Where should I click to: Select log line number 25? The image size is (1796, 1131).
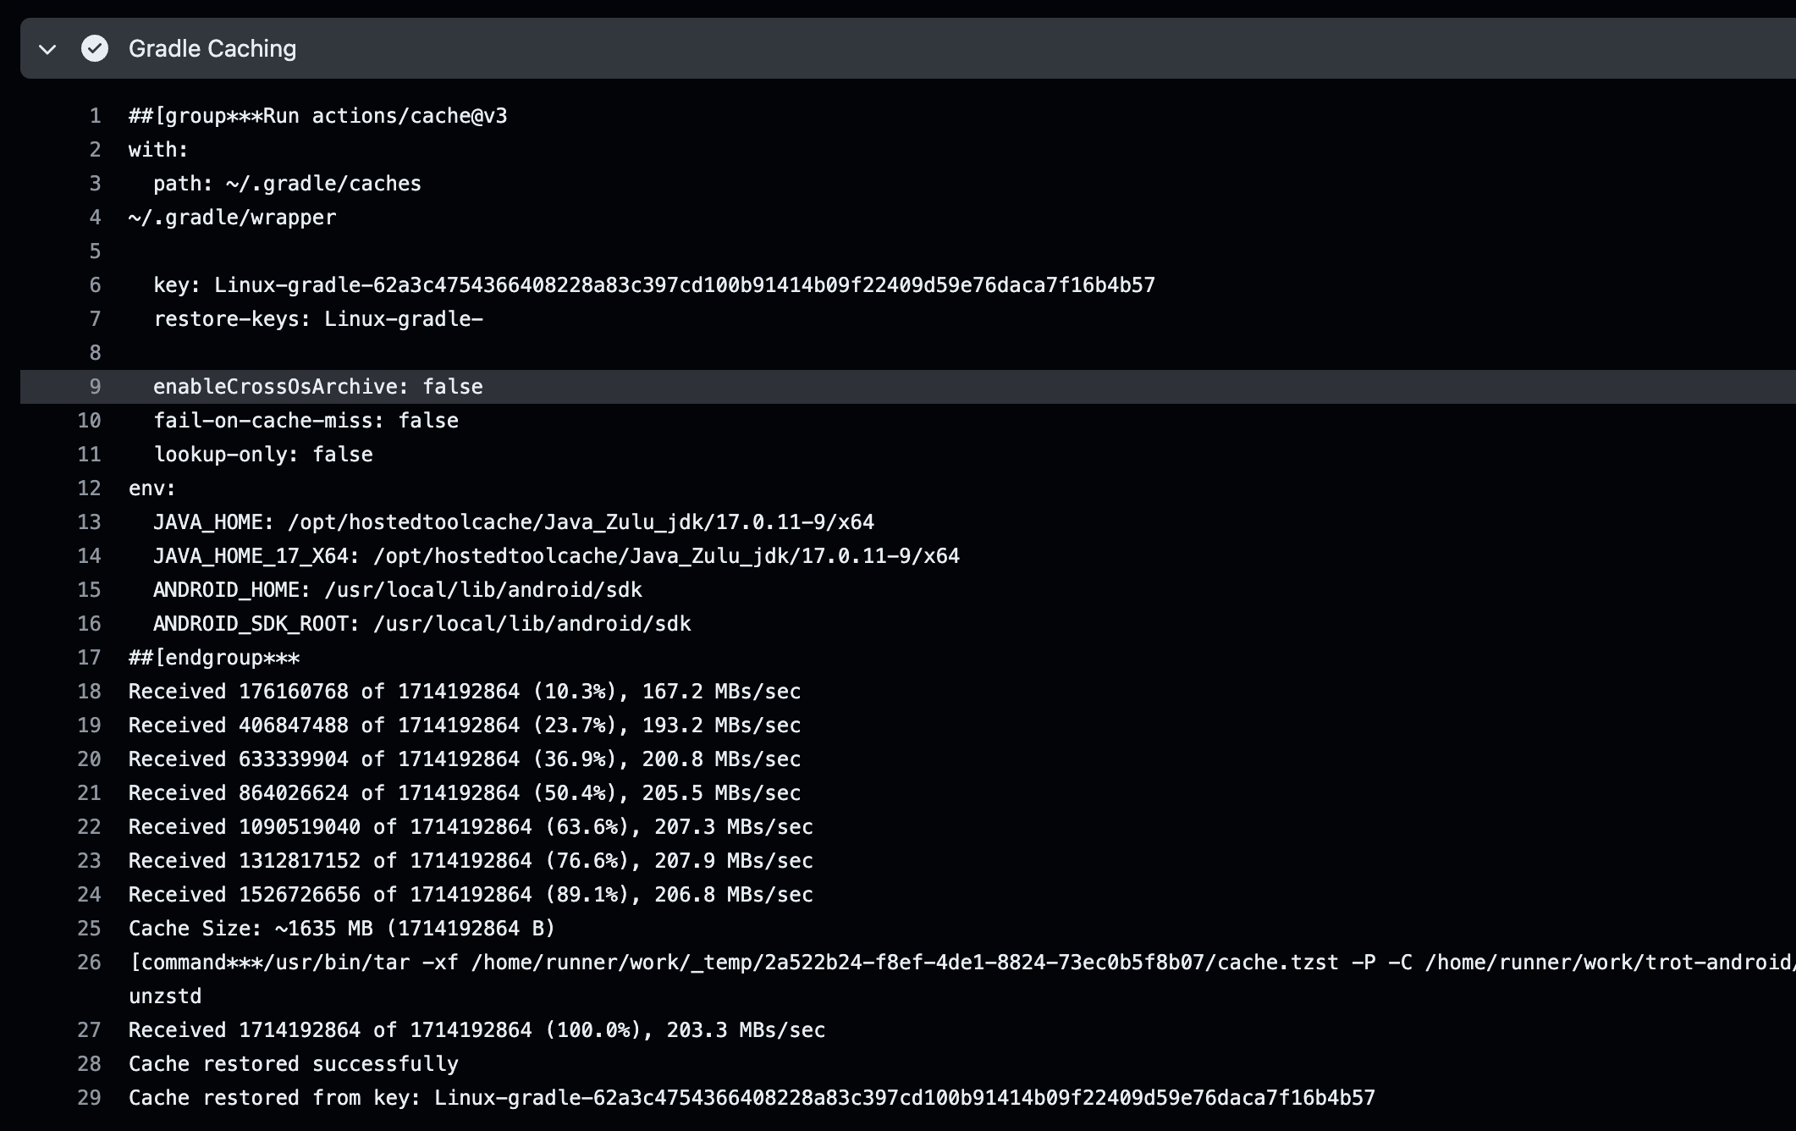click(89, 929)
